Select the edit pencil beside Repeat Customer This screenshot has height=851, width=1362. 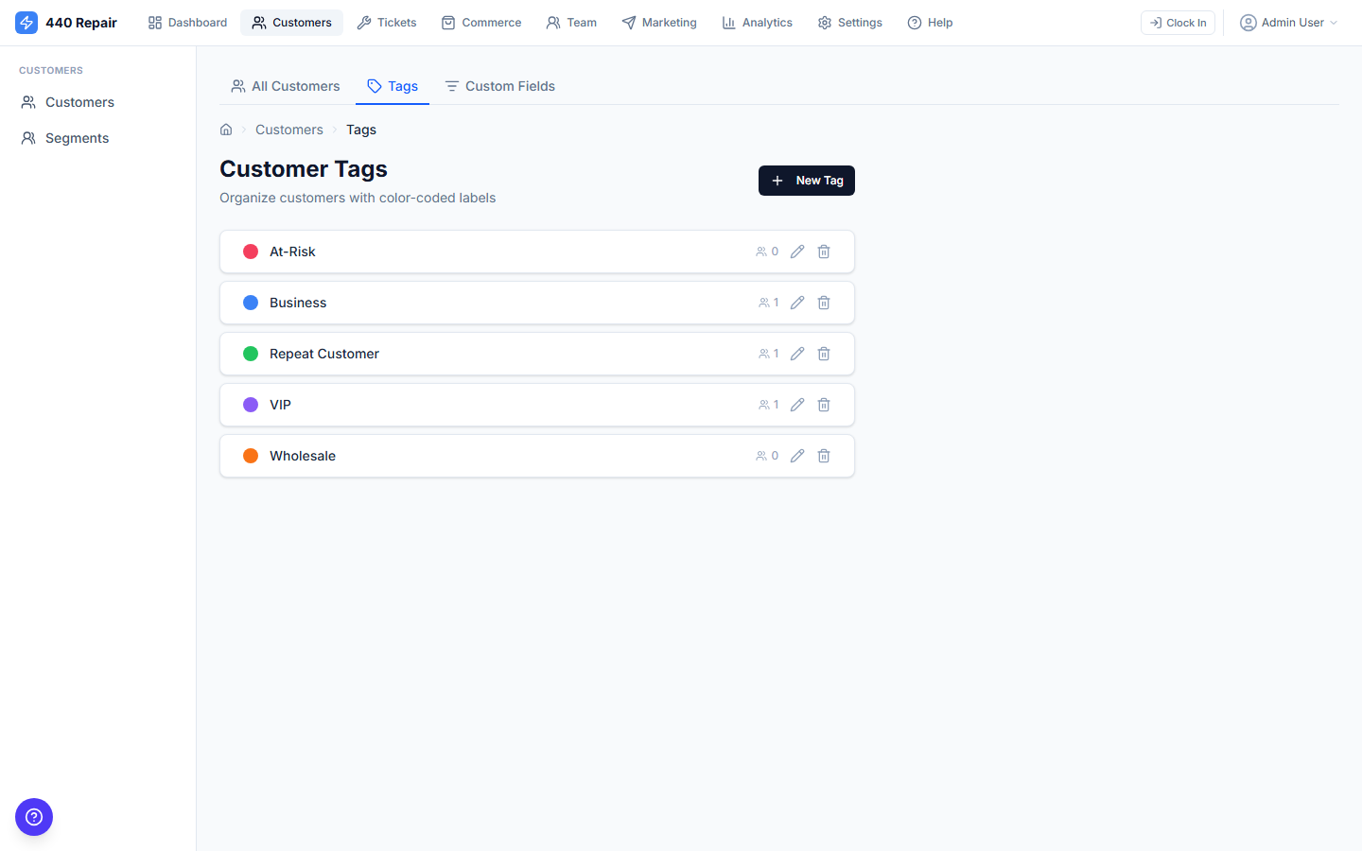[797, 353]
